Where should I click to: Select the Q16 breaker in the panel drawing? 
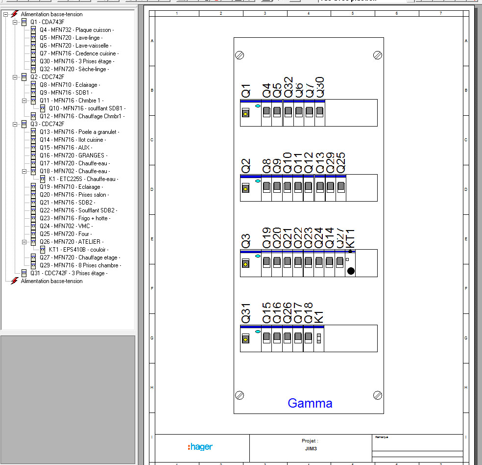point(277,338)
